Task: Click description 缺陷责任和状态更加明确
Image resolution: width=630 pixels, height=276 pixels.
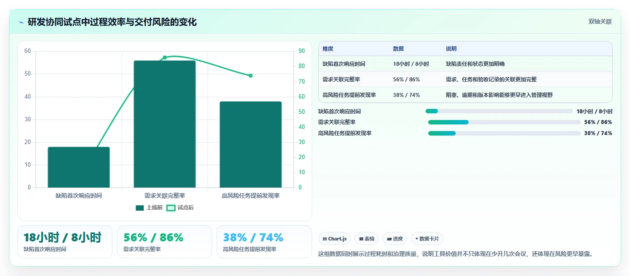Action: (x=475, y=64)
